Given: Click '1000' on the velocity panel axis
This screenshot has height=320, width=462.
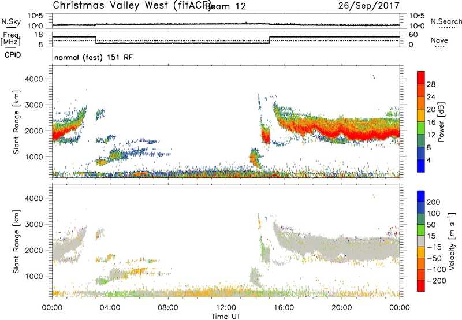Looking at the screenshot, I should click(x=34, y=276).
